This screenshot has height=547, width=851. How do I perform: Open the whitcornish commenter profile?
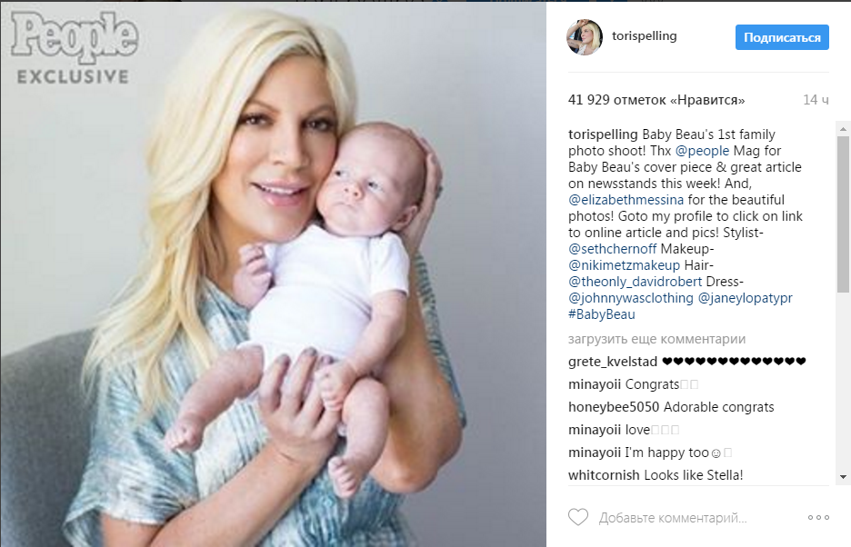click(604, 475)
